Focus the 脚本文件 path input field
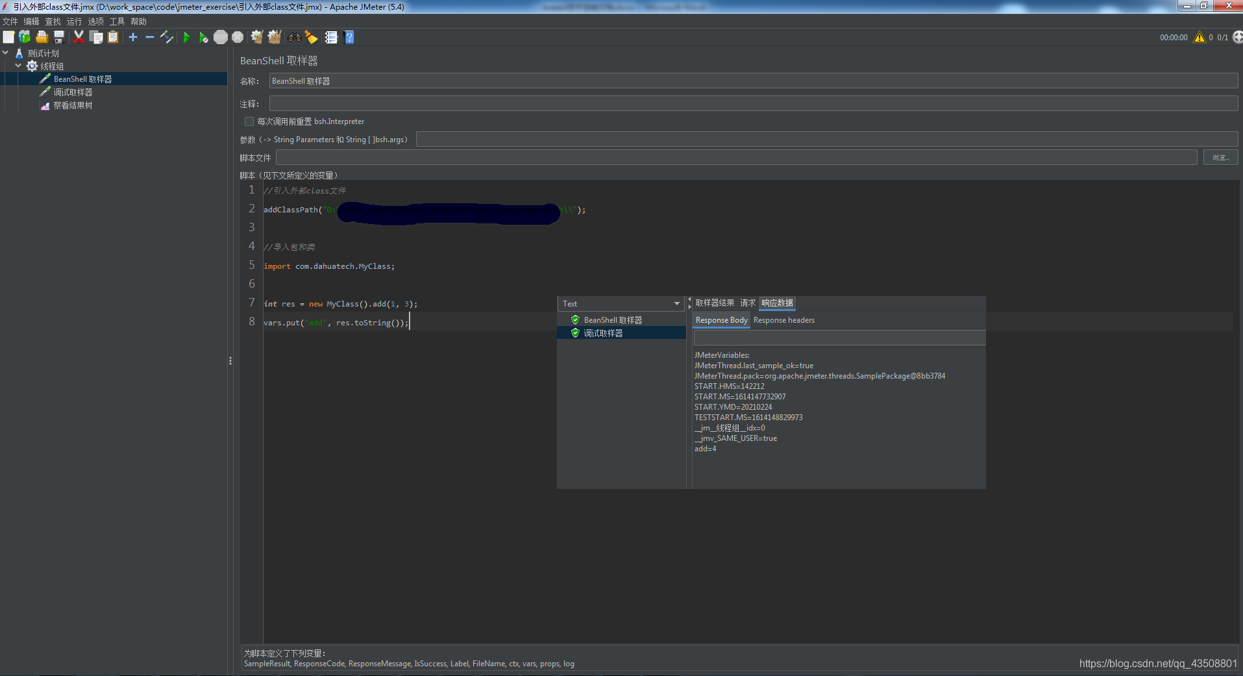This screenshot has width=1243, height=676. point(736,157)
